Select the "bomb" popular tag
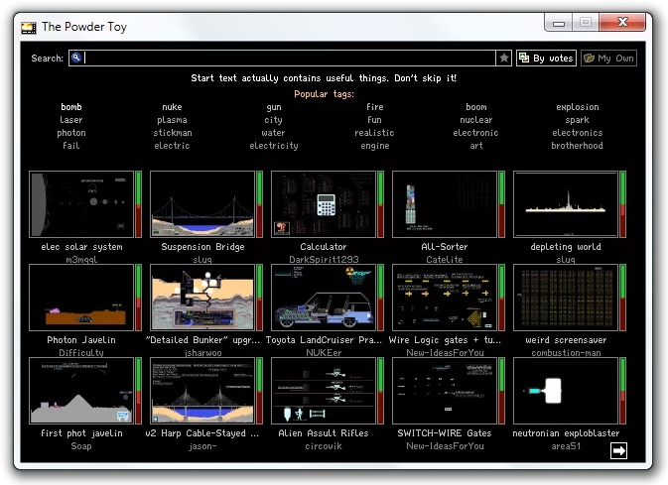 point(71,107)
